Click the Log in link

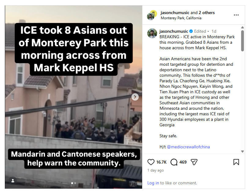pos(153,183)
